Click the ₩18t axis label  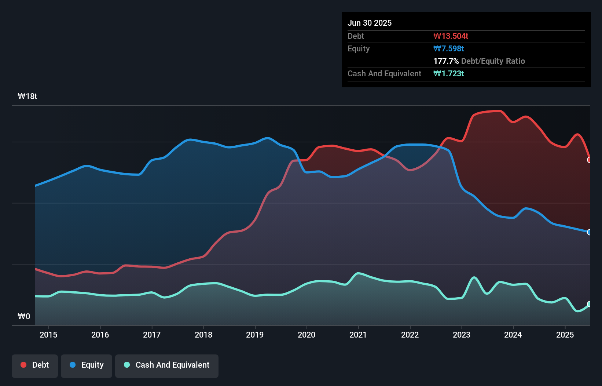[x=27, y=96]
